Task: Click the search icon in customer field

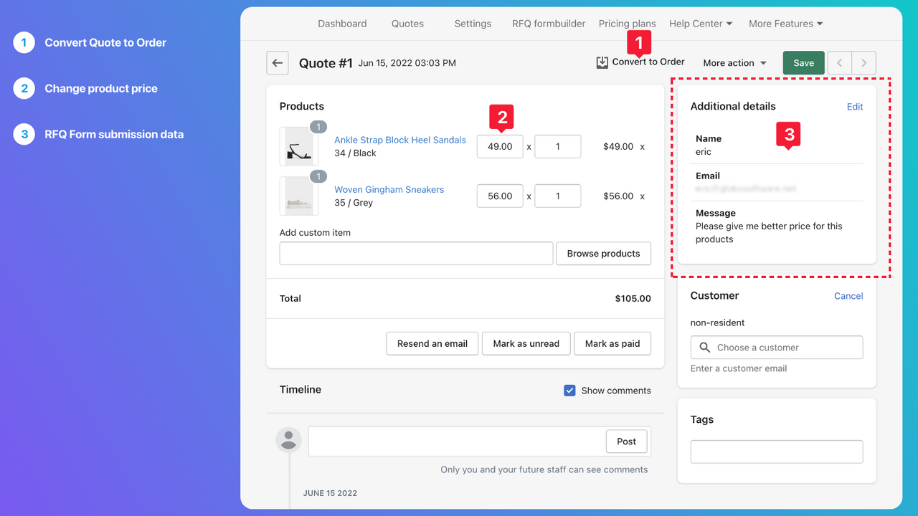Action: tap(704, 348)
